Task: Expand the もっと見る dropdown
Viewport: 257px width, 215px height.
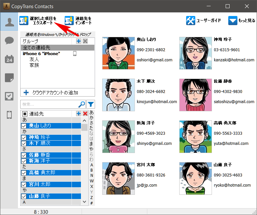Action: (242, 21)
